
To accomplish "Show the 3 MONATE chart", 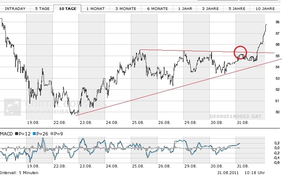I will click(x=125, y=8).
